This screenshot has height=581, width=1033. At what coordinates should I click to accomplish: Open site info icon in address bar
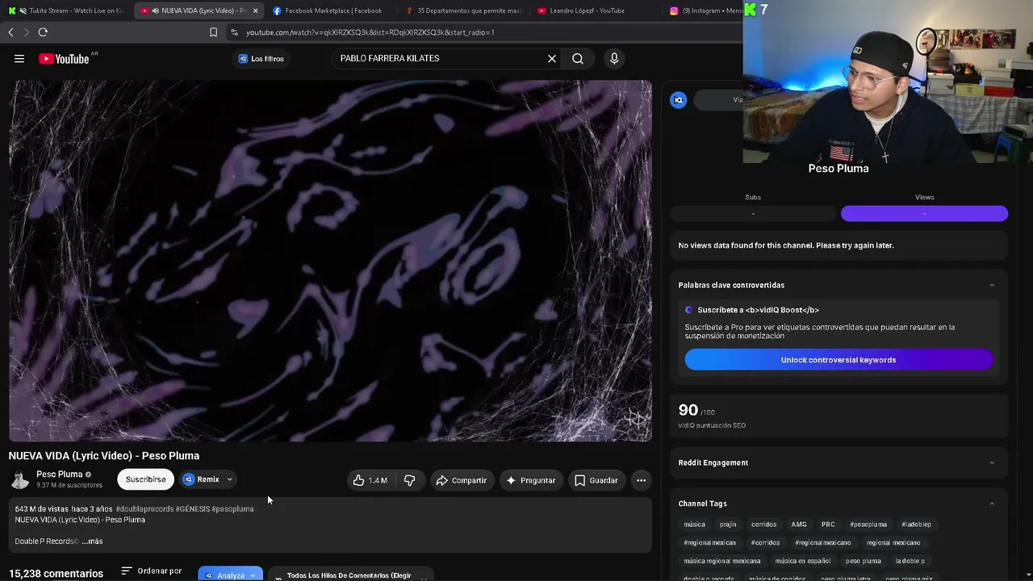(234, 32)
